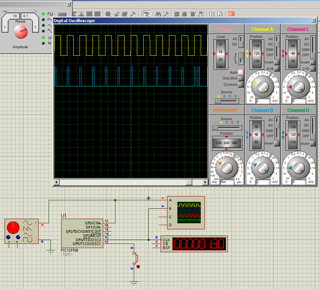Click Channel A volts-per-division value field
The height and width of the screenshot is (289, 320).
point(263,101)
